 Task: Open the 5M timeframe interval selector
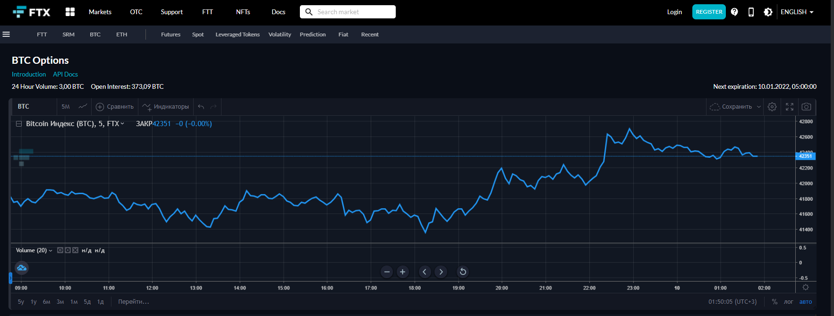[66, 107]
